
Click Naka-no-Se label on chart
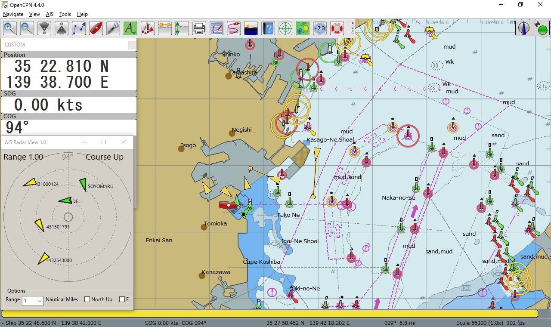(398, 198)
